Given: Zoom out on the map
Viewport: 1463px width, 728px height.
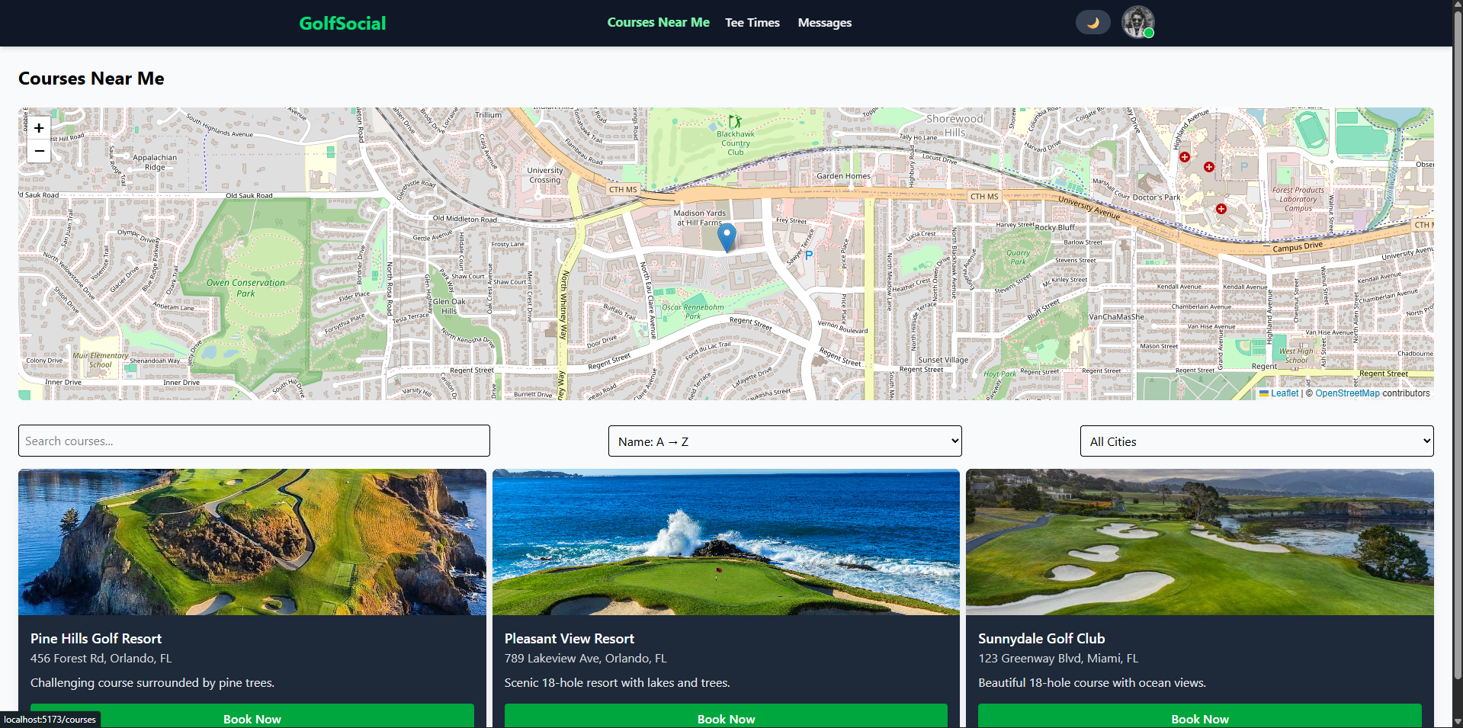Looking at the screenshot, I should click(x=38, y=151).
